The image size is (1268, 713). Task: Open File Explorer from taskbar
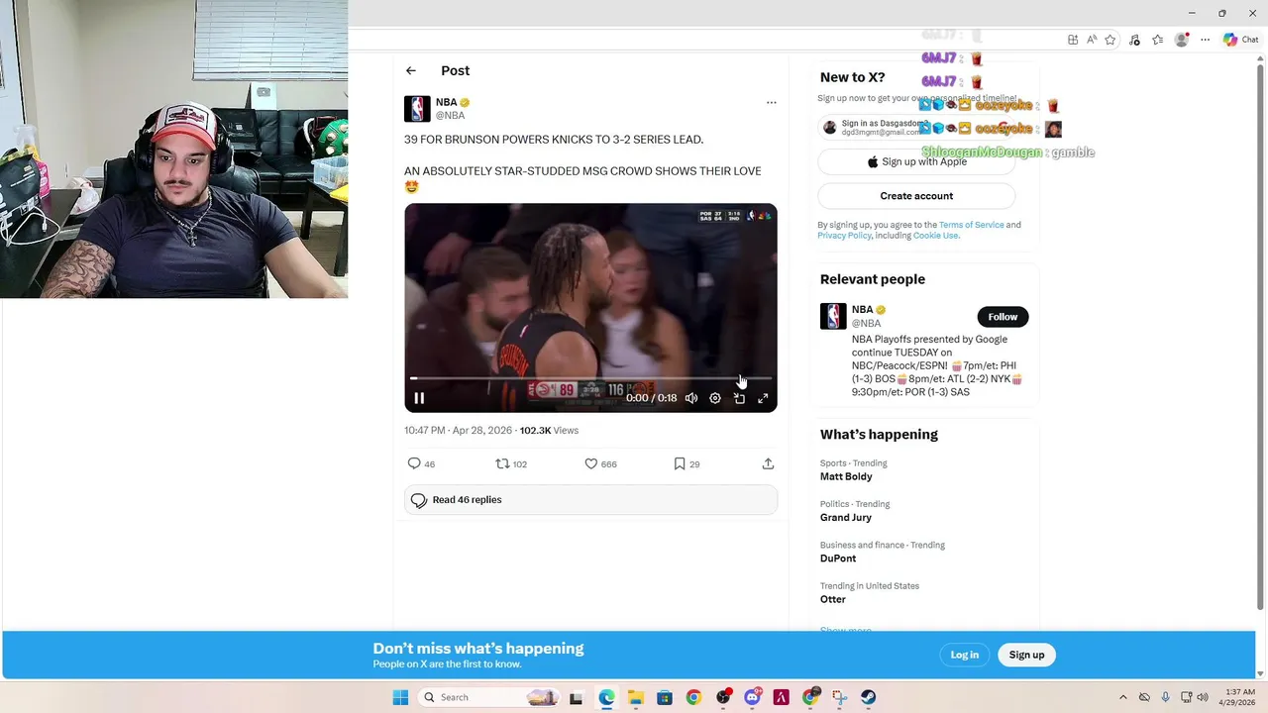(635, 697)
